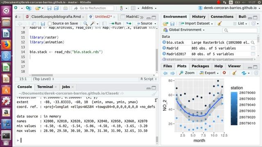
Task: Go to previous plot arrow
Action: tap(165, 73)
